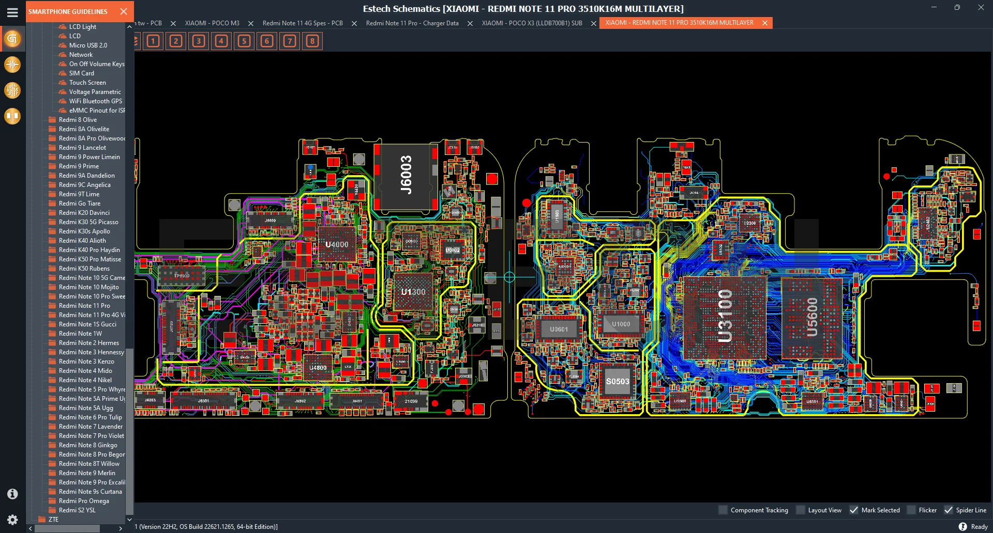Select layer 5 button

click(244, 41)
